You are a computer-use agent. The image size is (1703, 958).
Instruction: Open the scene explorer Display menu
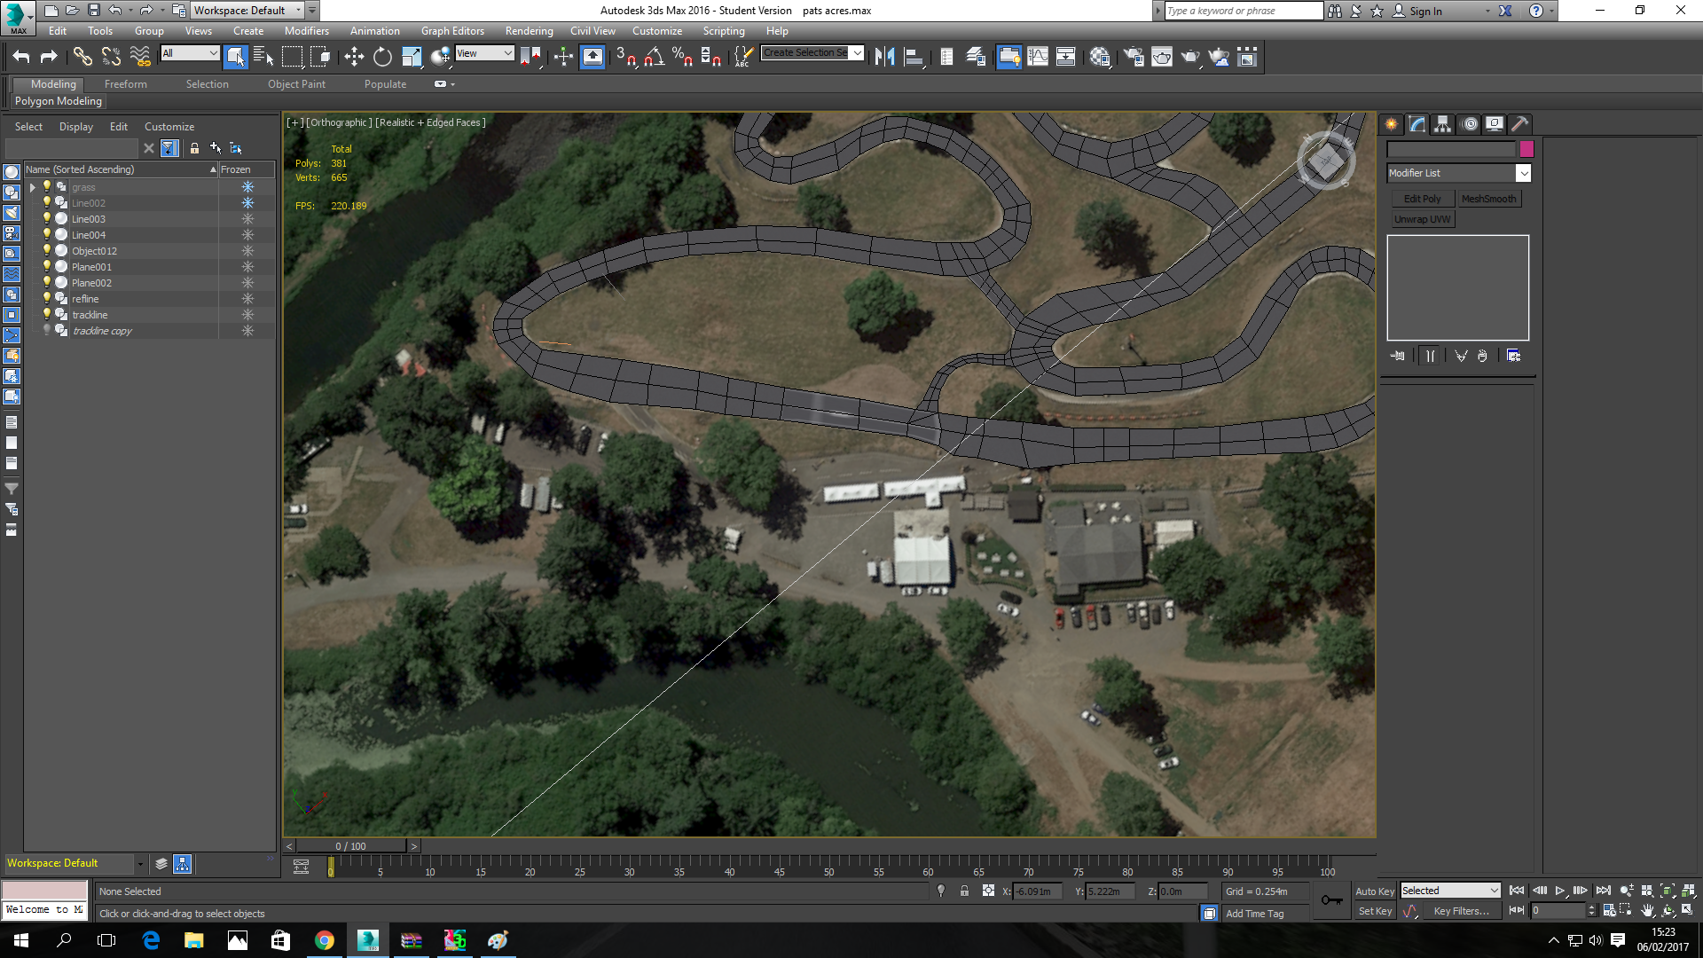point(76,127)
